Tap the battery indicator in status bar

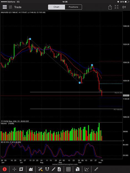pos(127,2)
